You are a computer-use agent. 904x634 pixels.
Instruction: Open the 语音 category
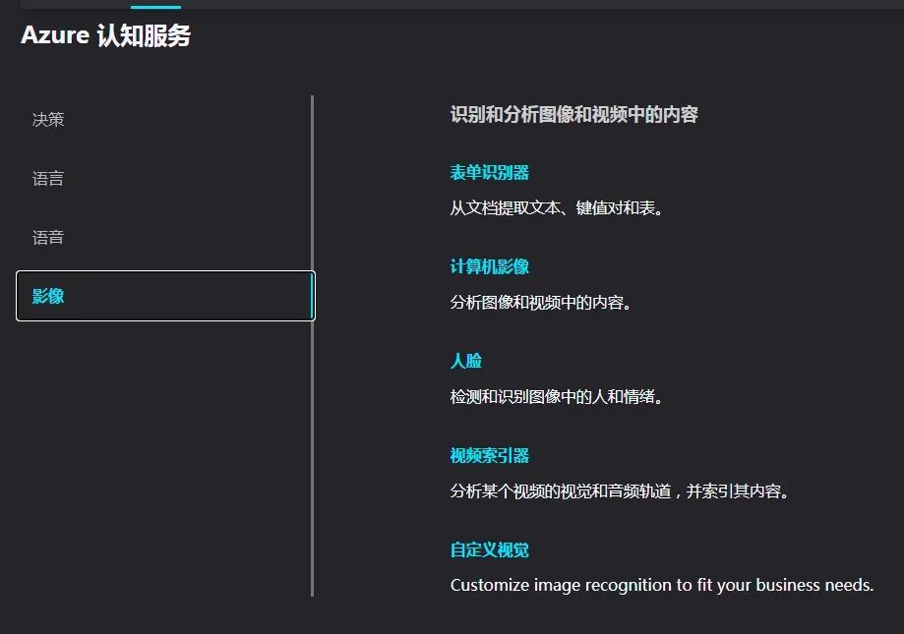(x=47, y=237)
